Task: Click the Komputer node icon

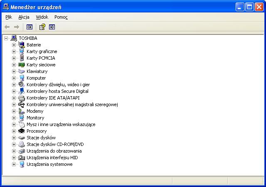Action: pos(22,78)
